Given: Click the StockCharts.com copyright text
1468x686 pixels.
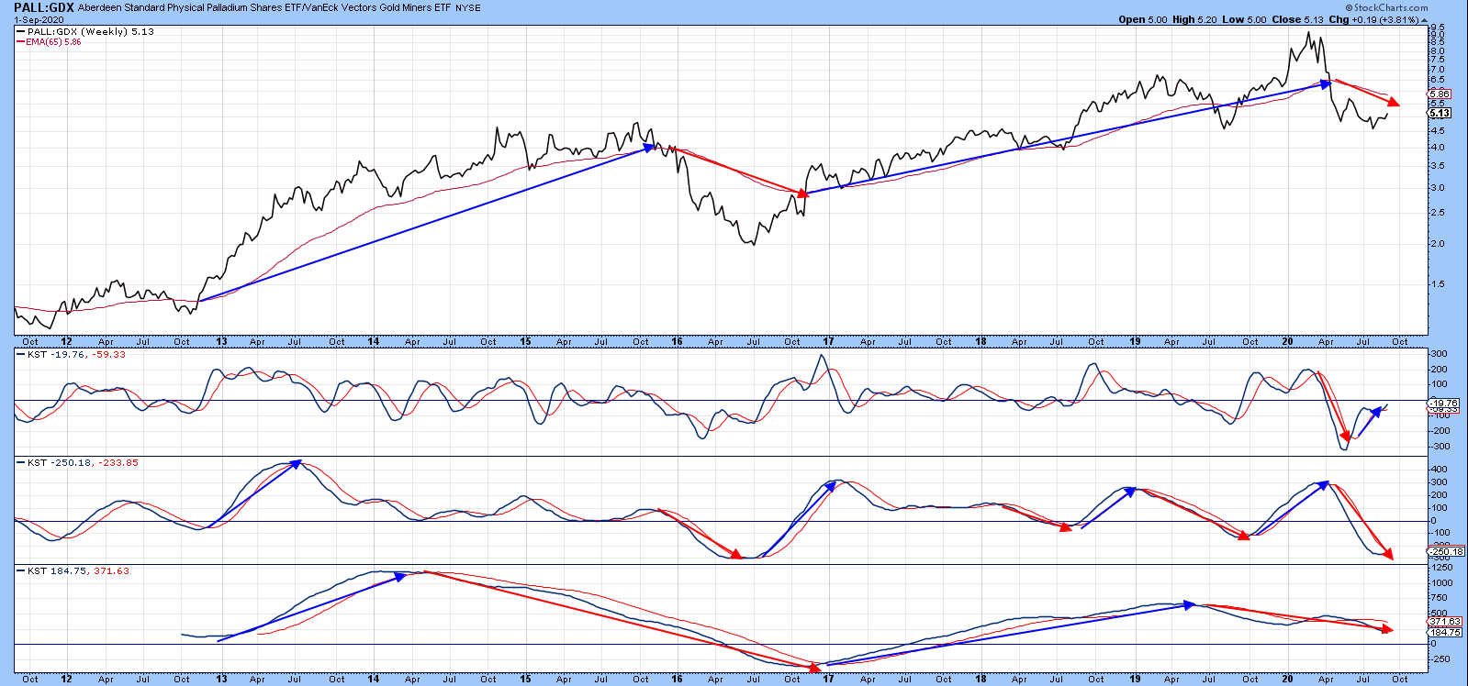Looking at the screenshot, I should (1386, 7).
